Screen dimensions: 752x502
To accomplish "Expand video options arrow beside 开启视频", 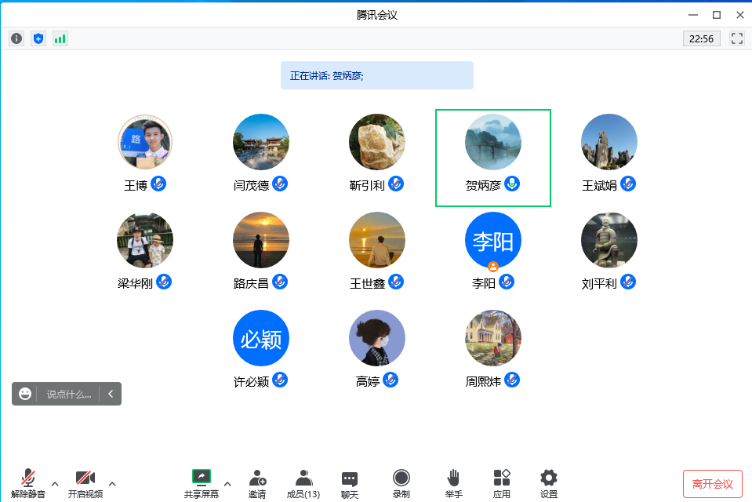I will (x=112, y=483).
